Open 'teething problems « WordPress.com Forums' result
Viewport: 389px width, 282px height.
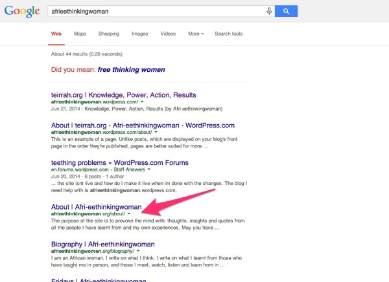coord(119,162)
